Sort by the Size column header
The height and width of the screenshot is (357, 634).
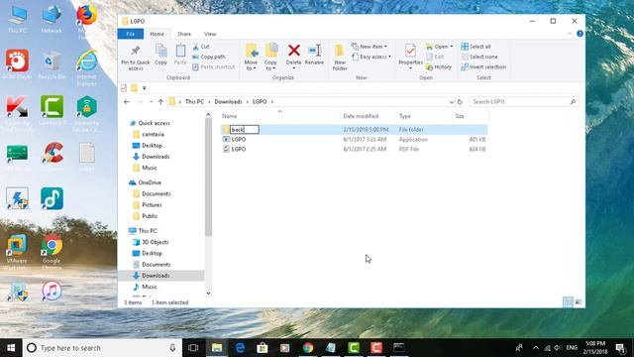[471, 116]
